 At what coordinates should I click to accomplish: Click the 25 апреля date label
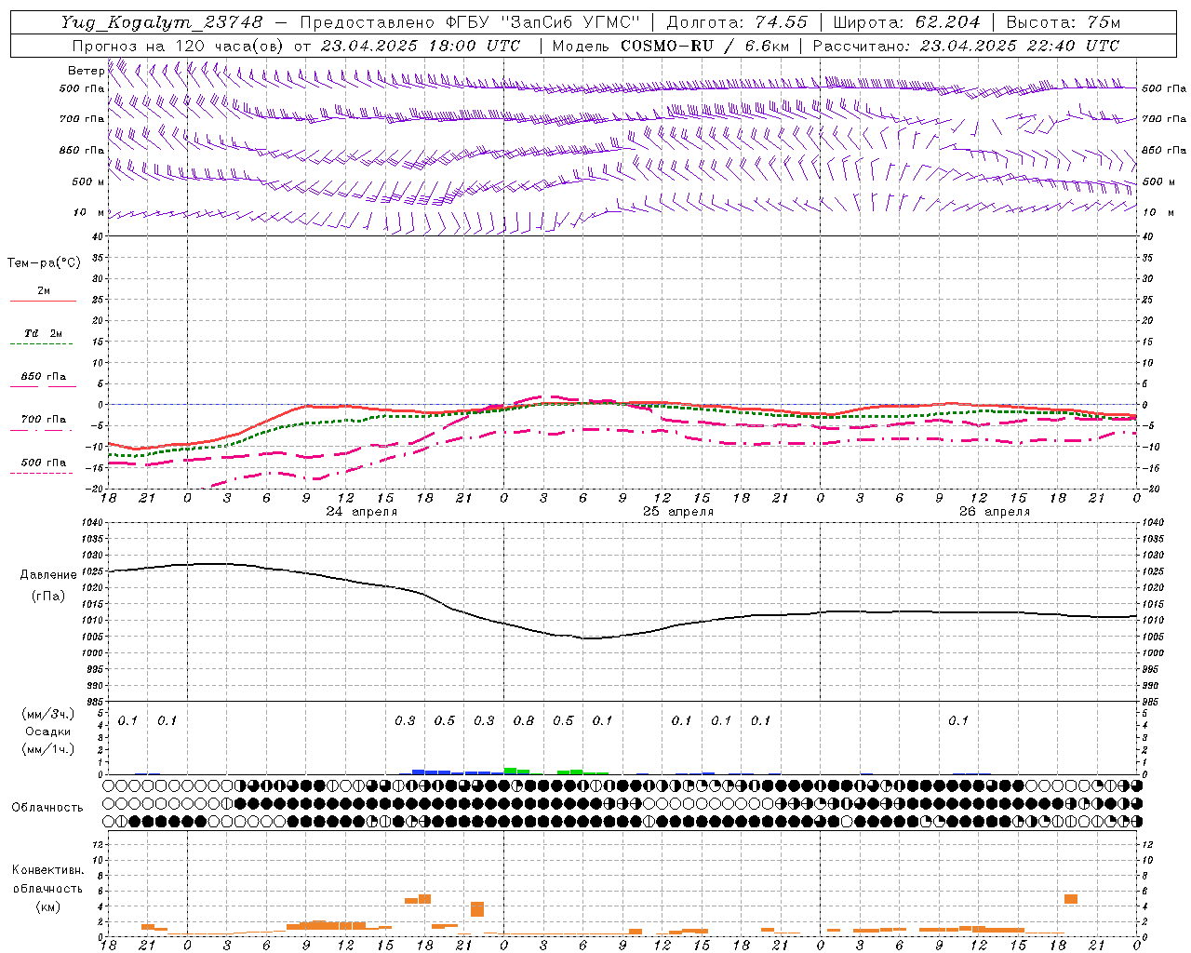[x=678, y=512]
